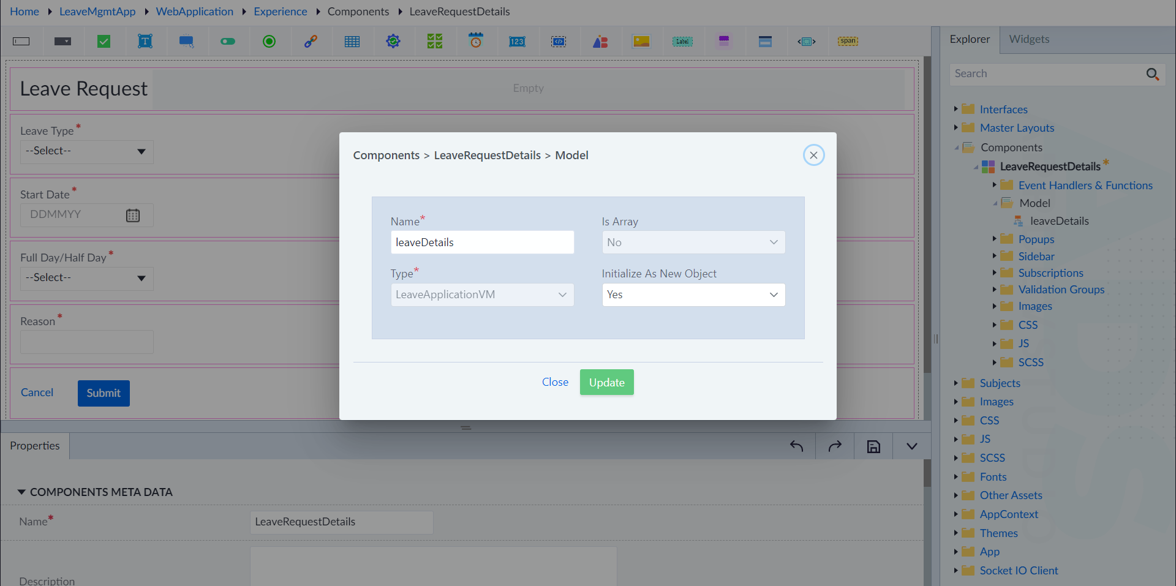Screen dimensions: 1176x586
Task: Close the Model dialog with X
Action: tap(813, 156)
